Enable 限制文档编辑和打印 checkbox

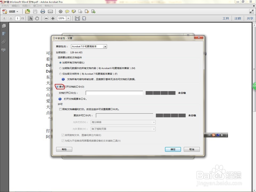(x=61, y=109)
